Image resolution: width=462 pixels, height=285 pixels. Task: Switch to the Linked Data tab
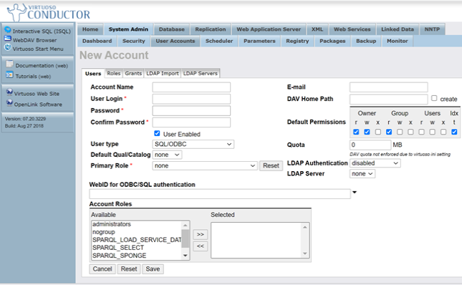tap(398, 29)
